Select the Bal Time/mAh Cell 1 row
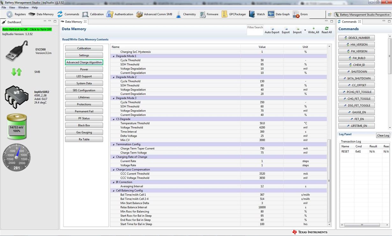Image resolution: width=392 pixels, height=236 pixels. pos(219,195)
